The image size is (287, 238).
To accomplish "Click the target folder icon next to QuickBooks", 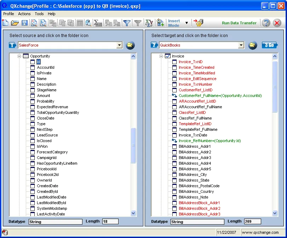I will [253, 45].
